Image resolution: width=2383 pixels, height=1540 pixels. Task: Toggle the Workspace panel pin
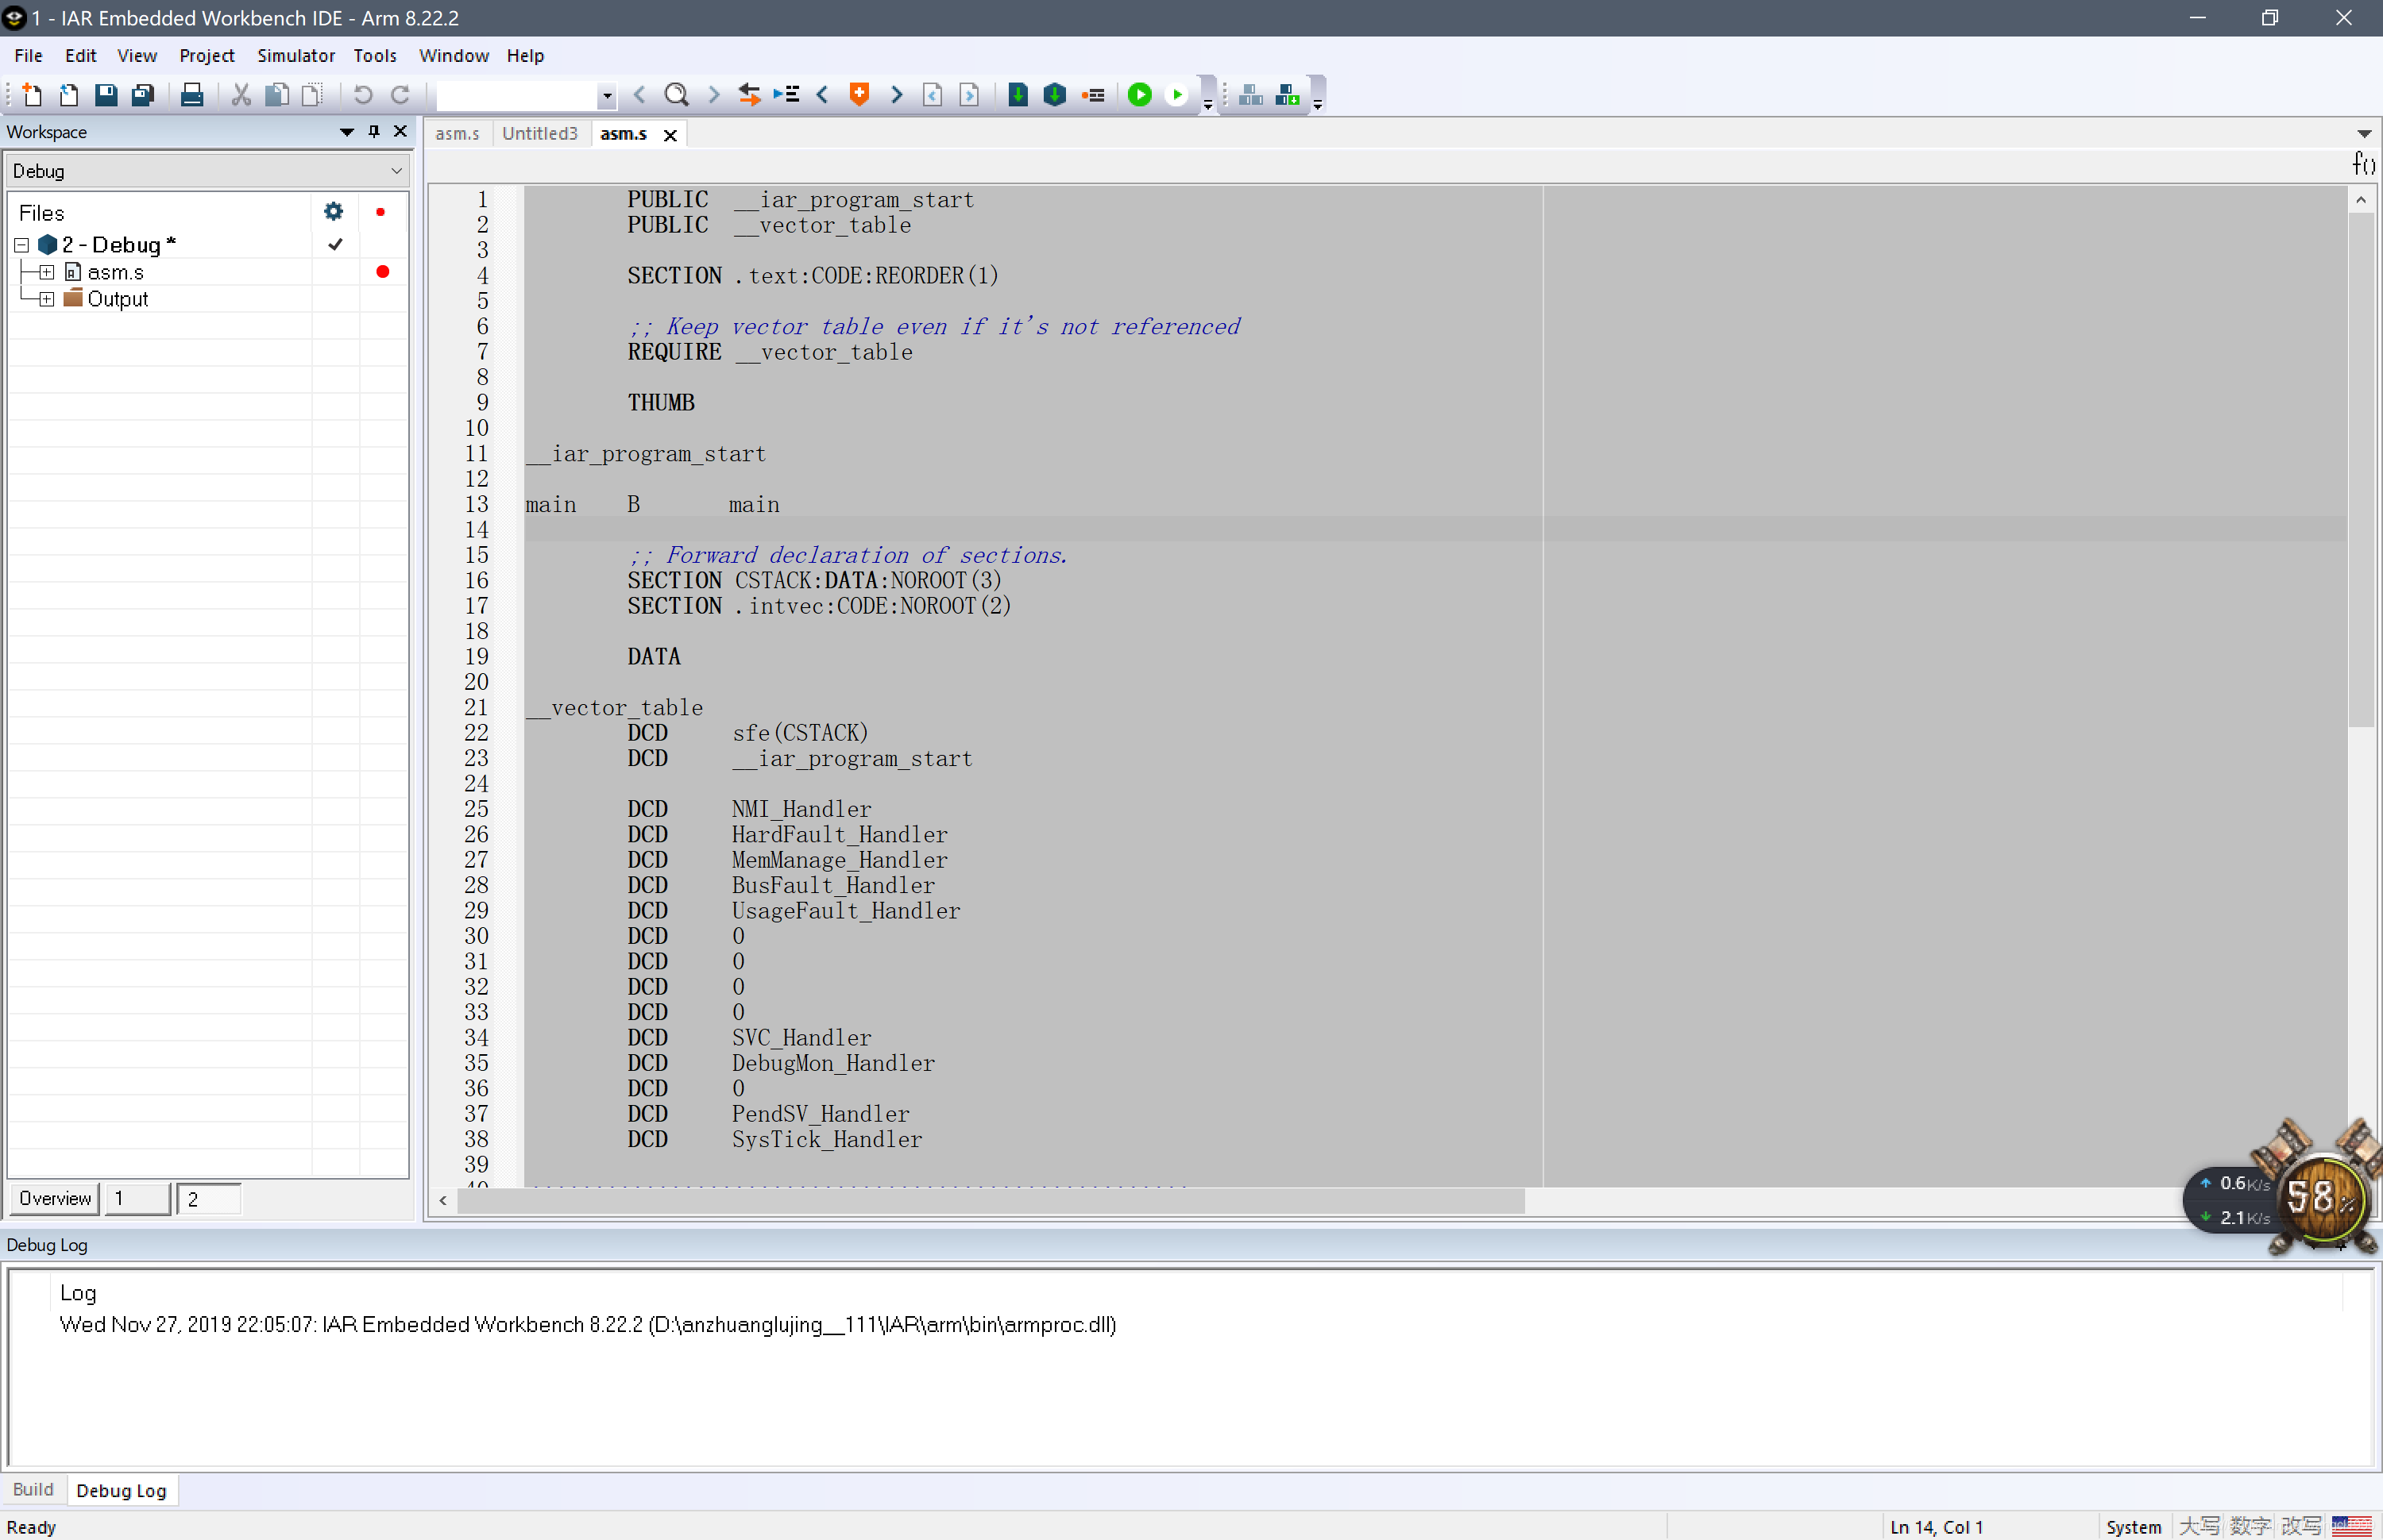tap(374, 132)
